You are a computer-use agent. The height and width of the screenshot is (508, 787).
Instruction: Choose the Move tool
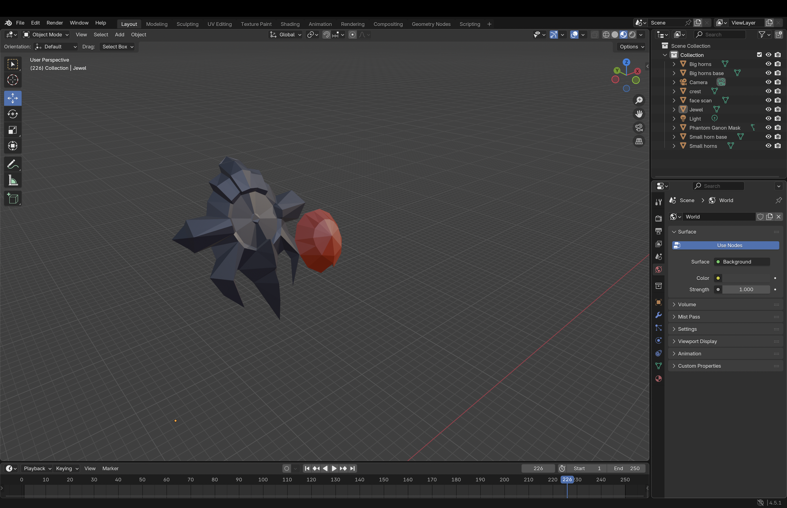pyautogui.click(x=13, y=98)
